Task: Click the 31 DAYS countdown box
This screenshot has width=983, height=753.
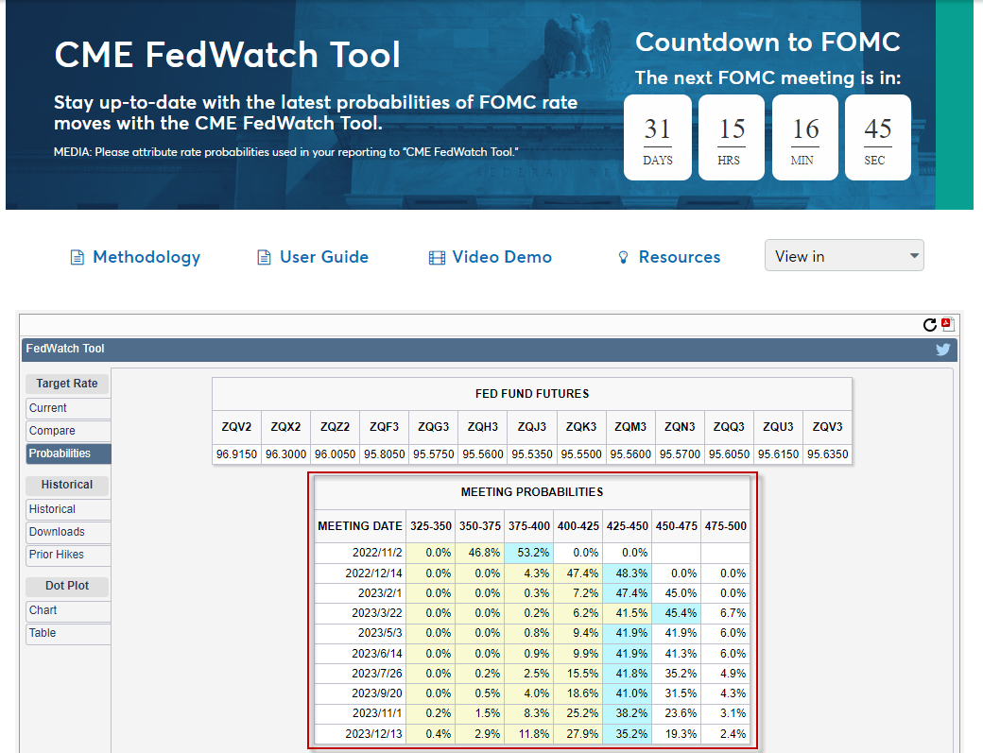Action: tap(658, 137)
